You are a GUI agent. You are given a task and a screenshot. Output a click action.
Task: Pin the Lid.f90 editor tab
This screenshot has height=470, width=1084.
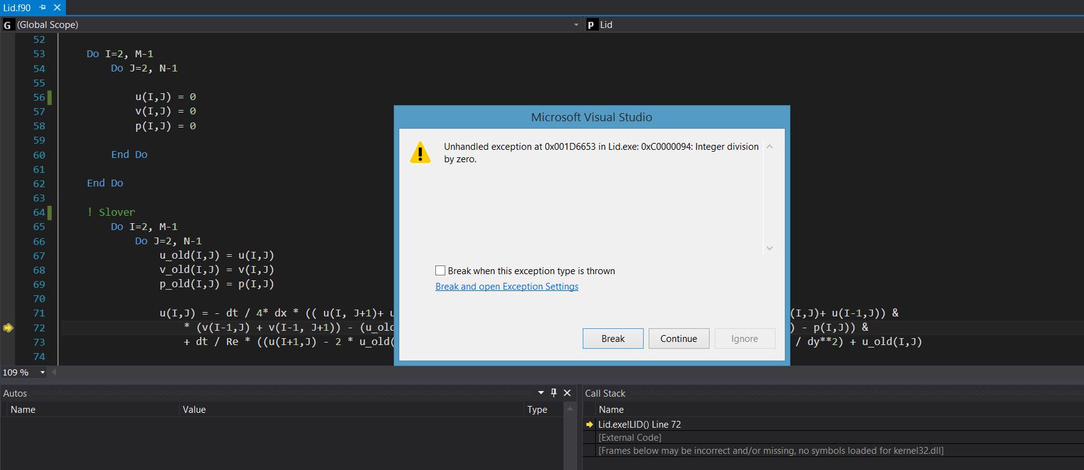pos(42,7)
